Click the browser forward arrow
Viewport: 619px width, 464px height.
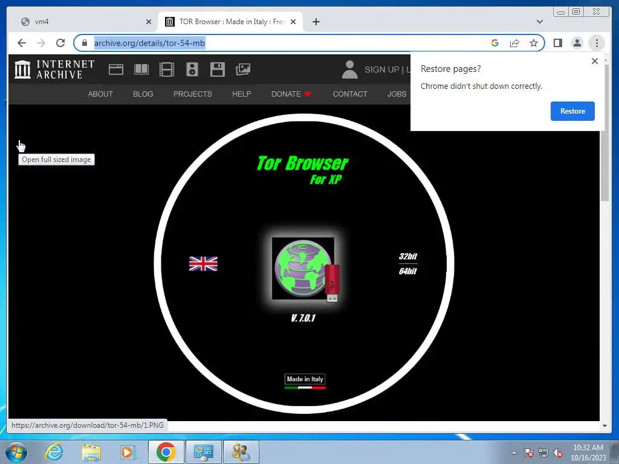41,43
